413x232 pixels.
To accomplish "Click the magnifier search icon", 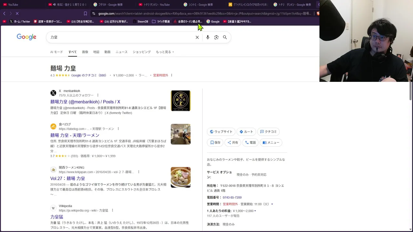I will point(225,37).
